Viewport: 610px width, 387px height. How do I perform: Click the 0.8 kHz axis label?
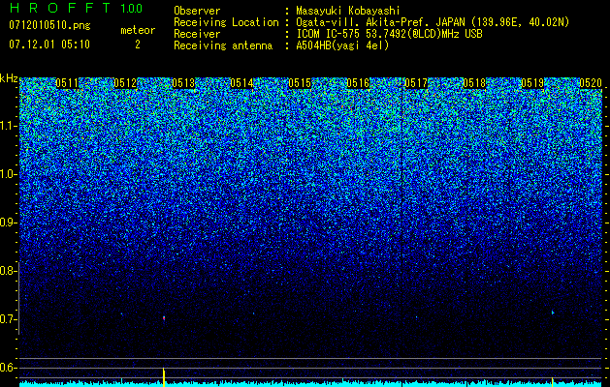(x=8, y=271)
